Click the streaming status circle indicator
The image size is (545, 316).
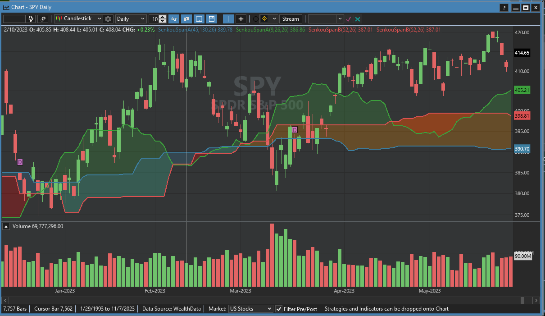256,19
